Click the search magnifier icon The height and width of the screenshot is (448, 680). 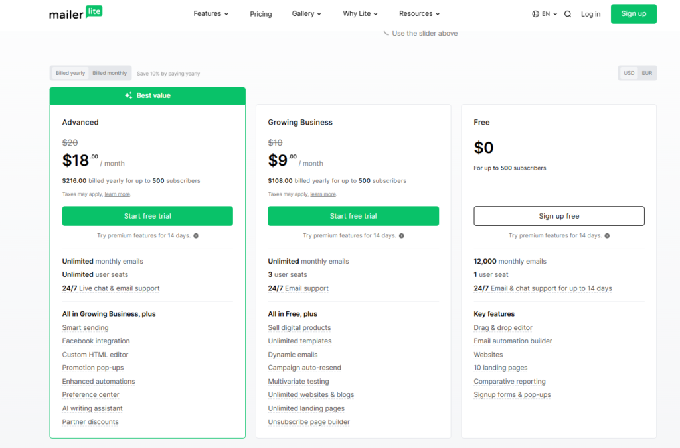568,14
